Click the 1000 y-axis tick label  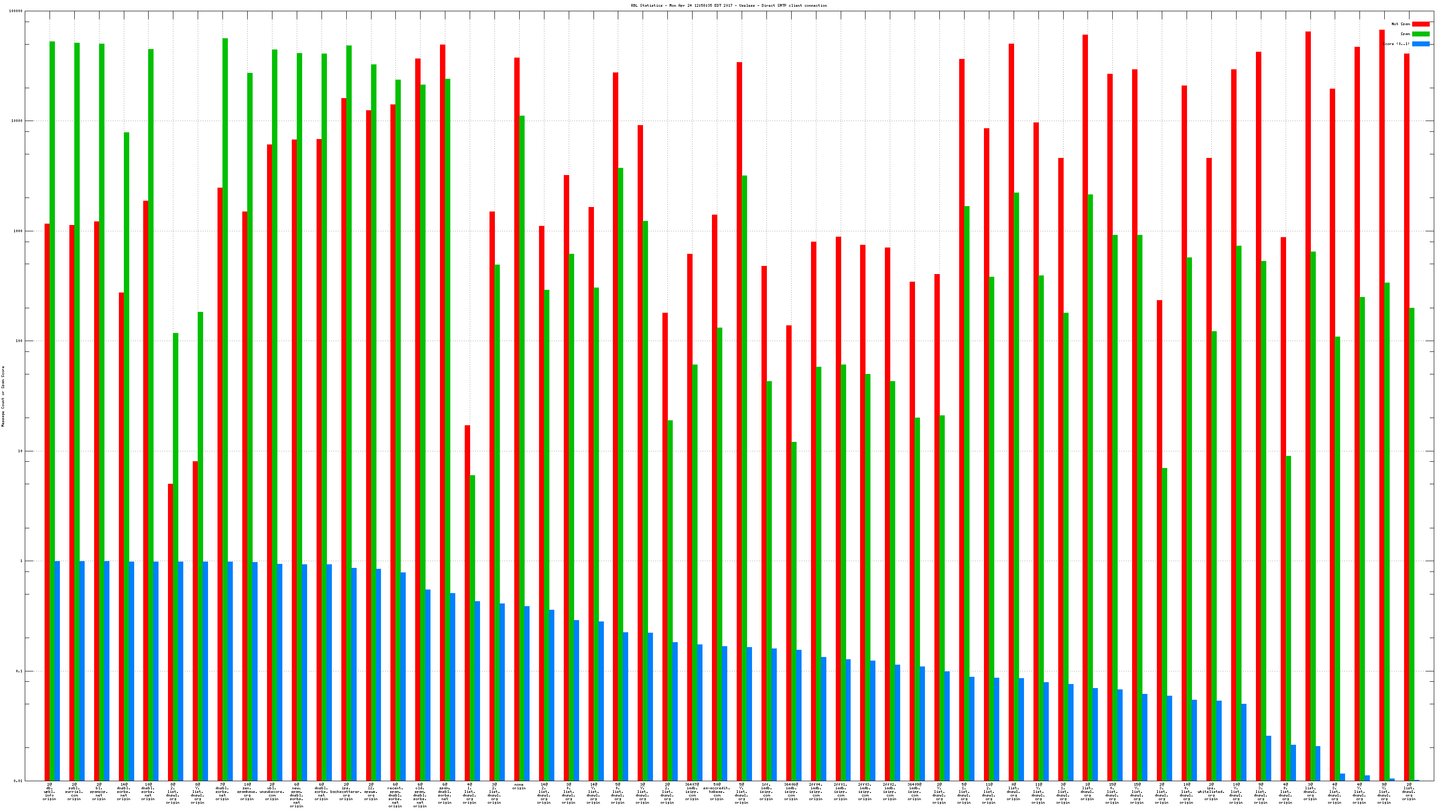(x=18, y=231)
